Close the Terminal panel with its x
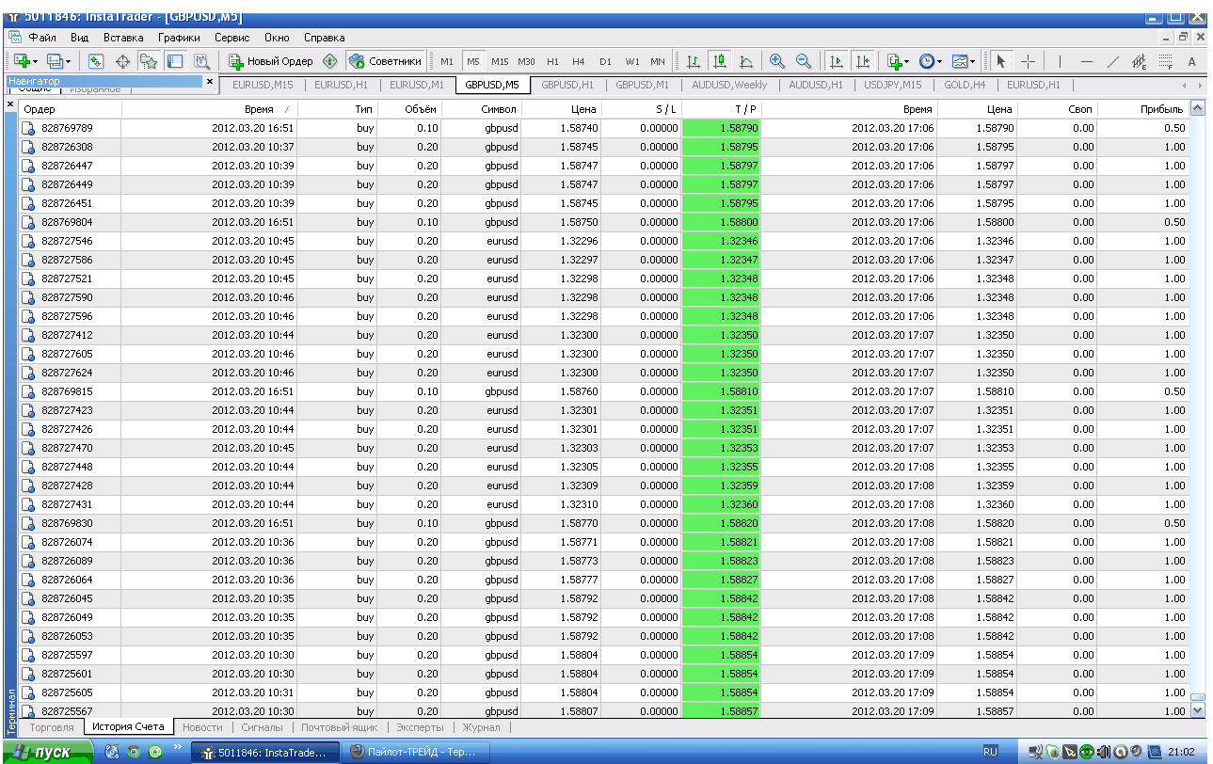Screen dimensions: 1213x764 10,103
